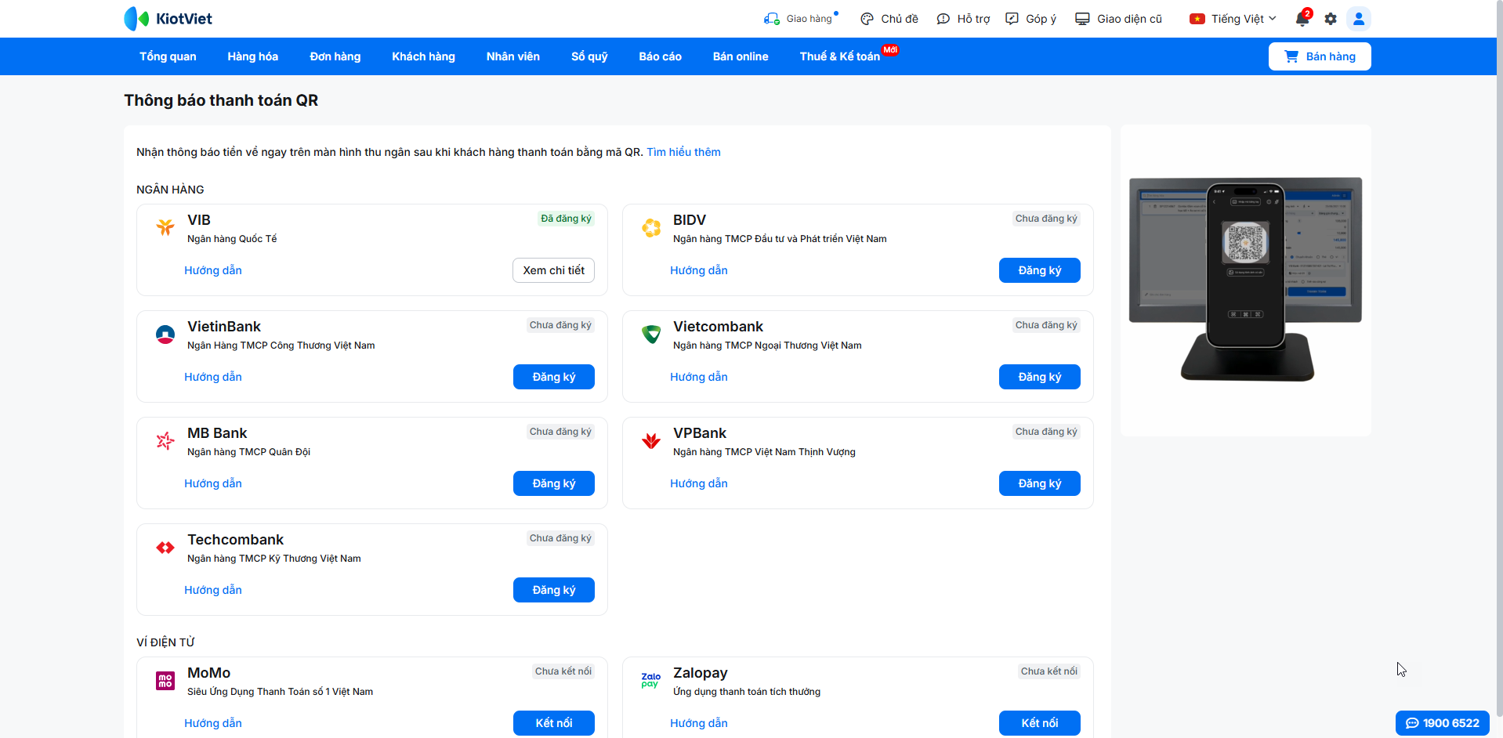Follow the Tìm hiểu thêm link
Screen dimensions: 1503x738
(683, 152)
